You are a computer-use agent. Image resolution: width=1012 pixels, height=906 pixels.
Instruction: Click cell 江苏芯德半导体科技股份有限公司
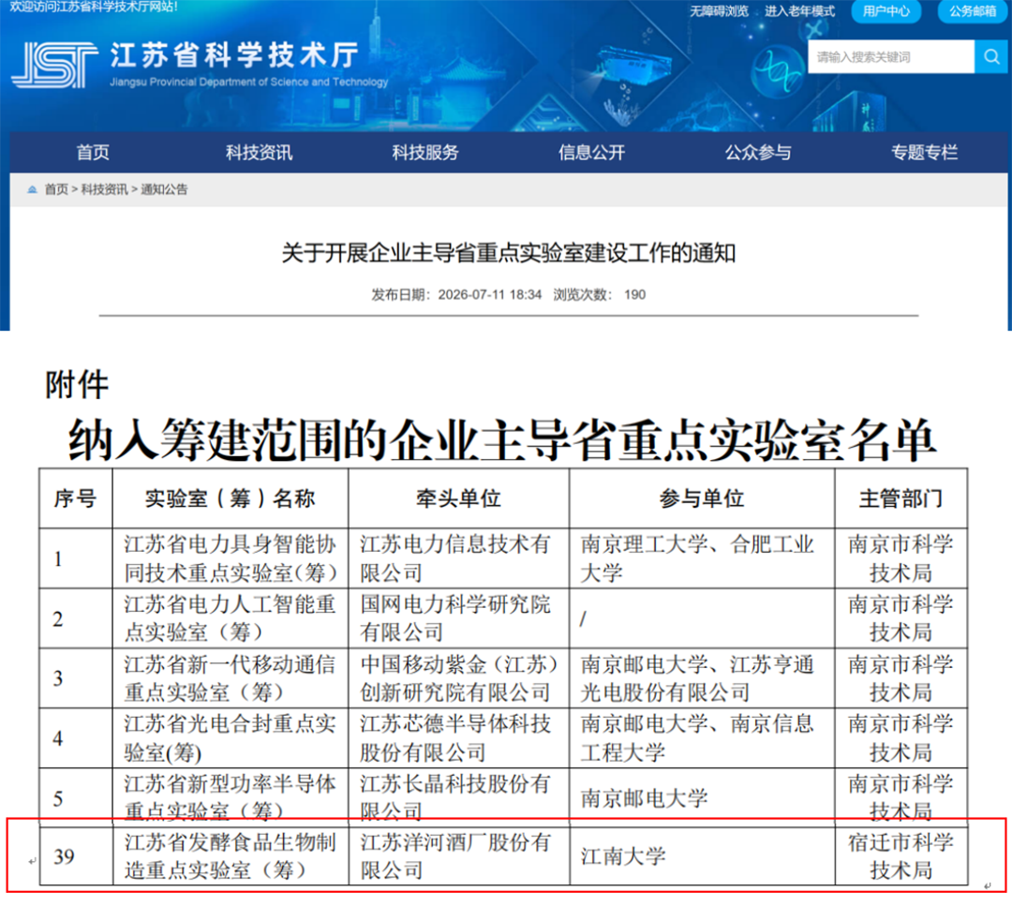tap(459, 737)
